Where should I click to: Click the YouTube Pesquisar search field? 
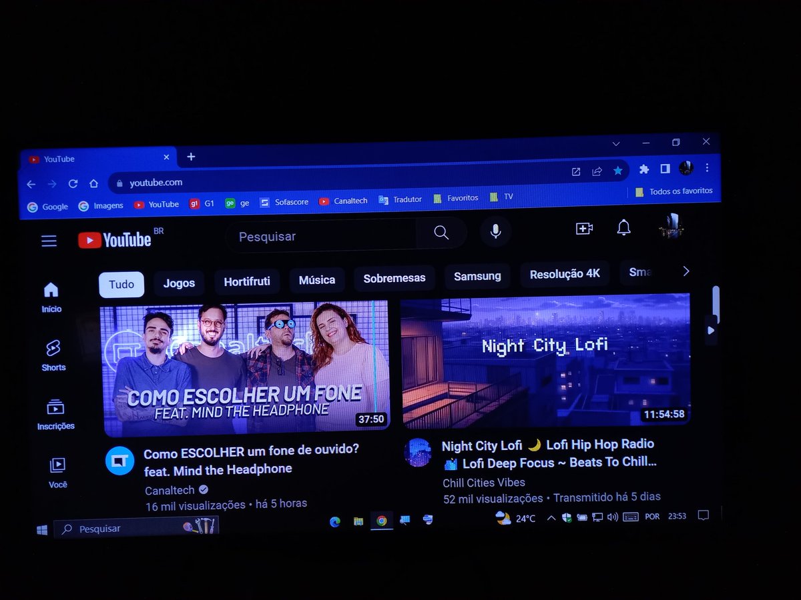[320, 235]
